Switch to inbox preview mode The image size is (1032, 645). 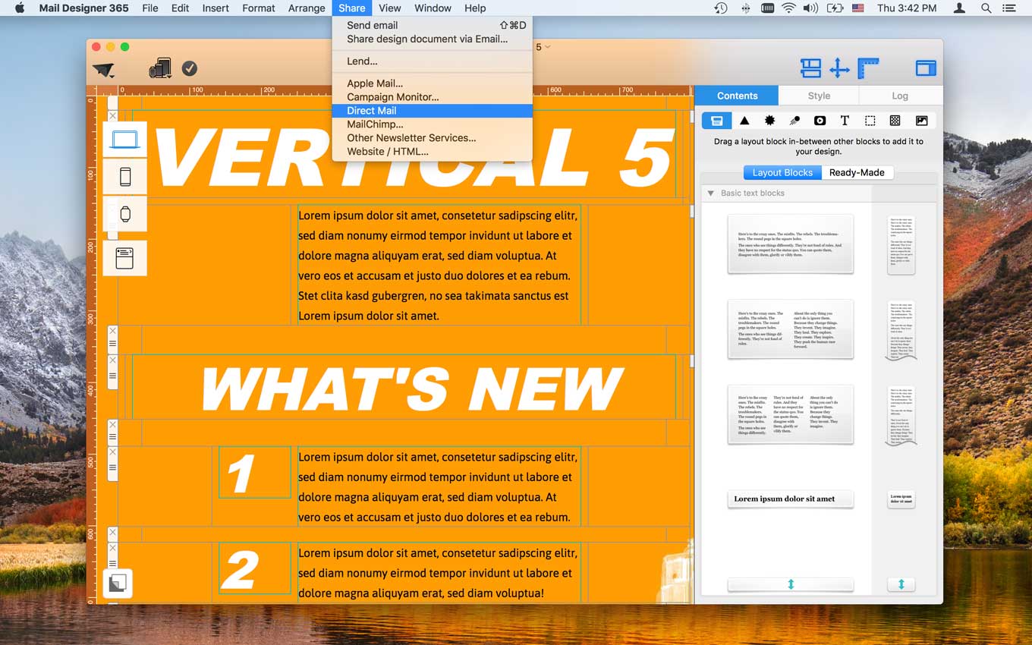pos(124,258)
